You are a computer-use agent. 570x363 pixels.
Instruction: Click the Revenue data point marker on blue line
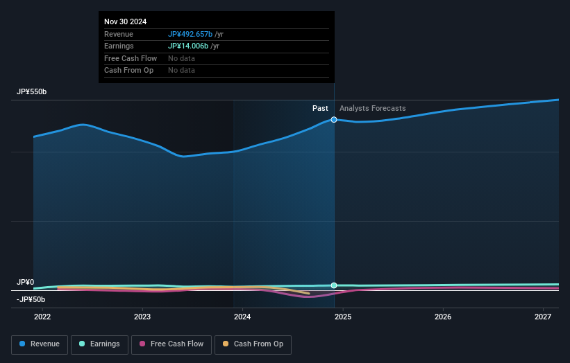click(x=334, y=120)
